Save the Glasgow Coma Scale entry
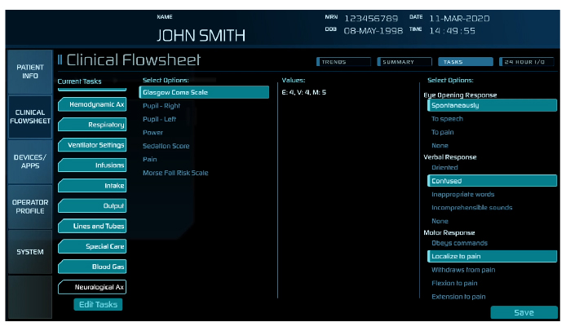566x331 pixels. pos(524,312)
